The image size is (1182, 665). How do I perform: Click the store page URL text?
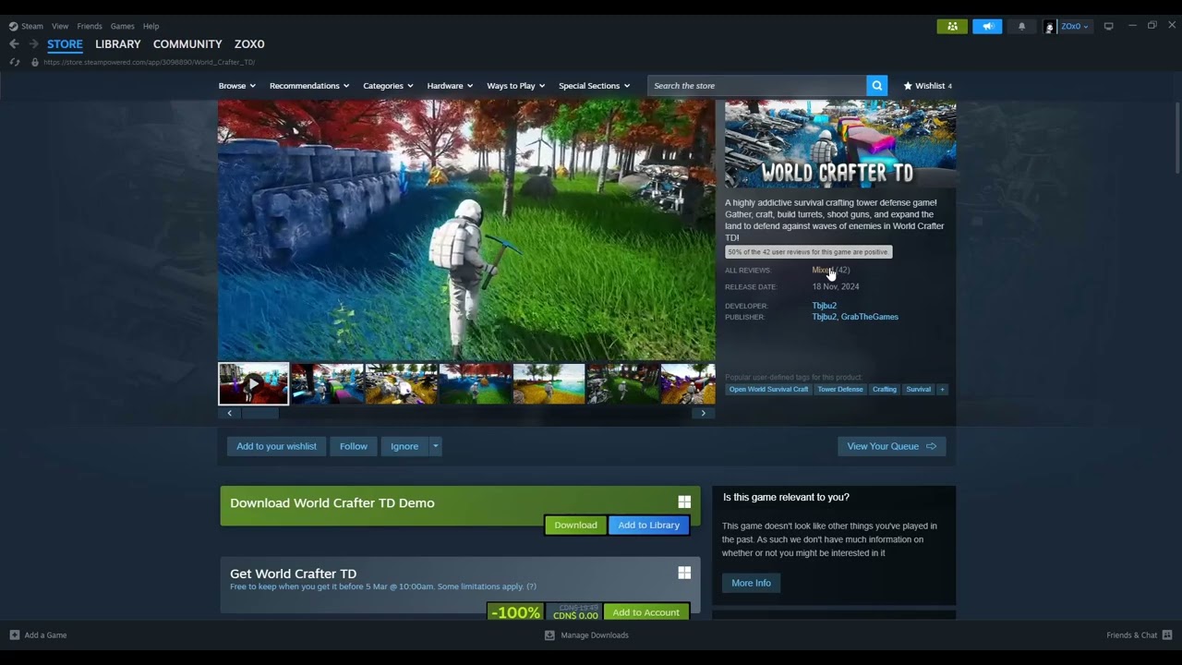[149, 62]
